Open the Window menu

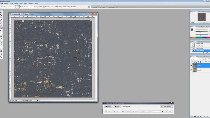[31, 4]
